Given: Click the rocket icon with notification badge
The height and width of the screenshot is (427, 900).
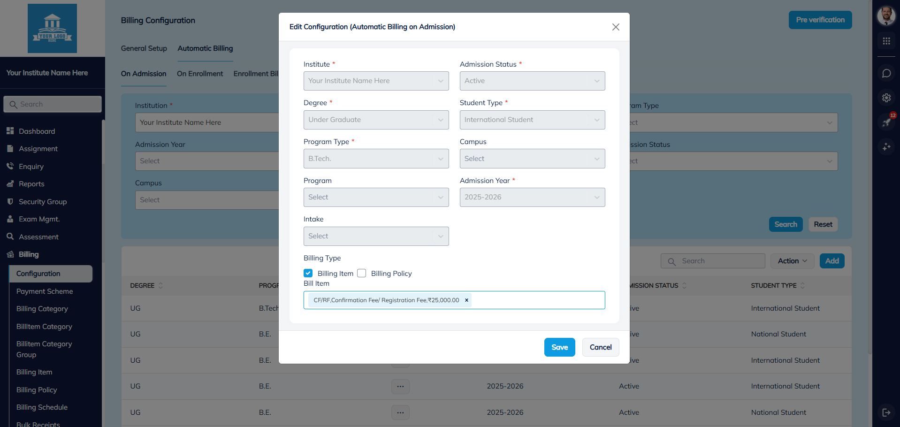Looking at the screenshot, I should pyautogui.click(x=886, y=122).
